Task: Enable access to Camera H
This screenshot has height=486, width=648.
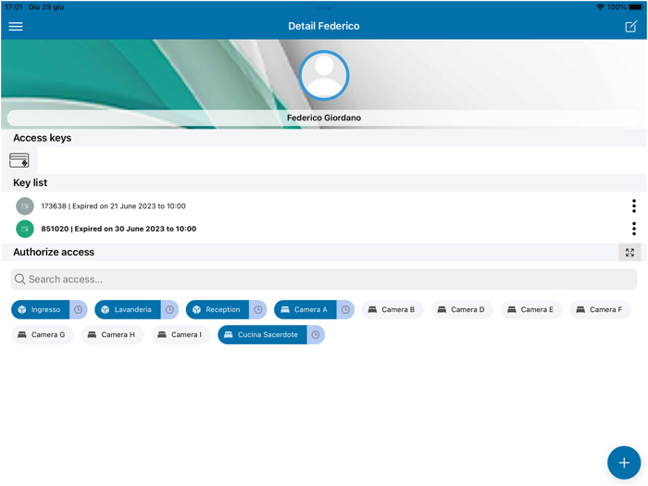Action: (x=112, y=335)
